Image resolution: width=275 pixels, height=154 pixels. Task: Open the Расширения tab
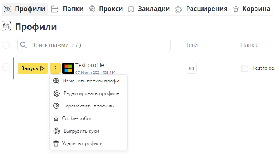[201, 9]
